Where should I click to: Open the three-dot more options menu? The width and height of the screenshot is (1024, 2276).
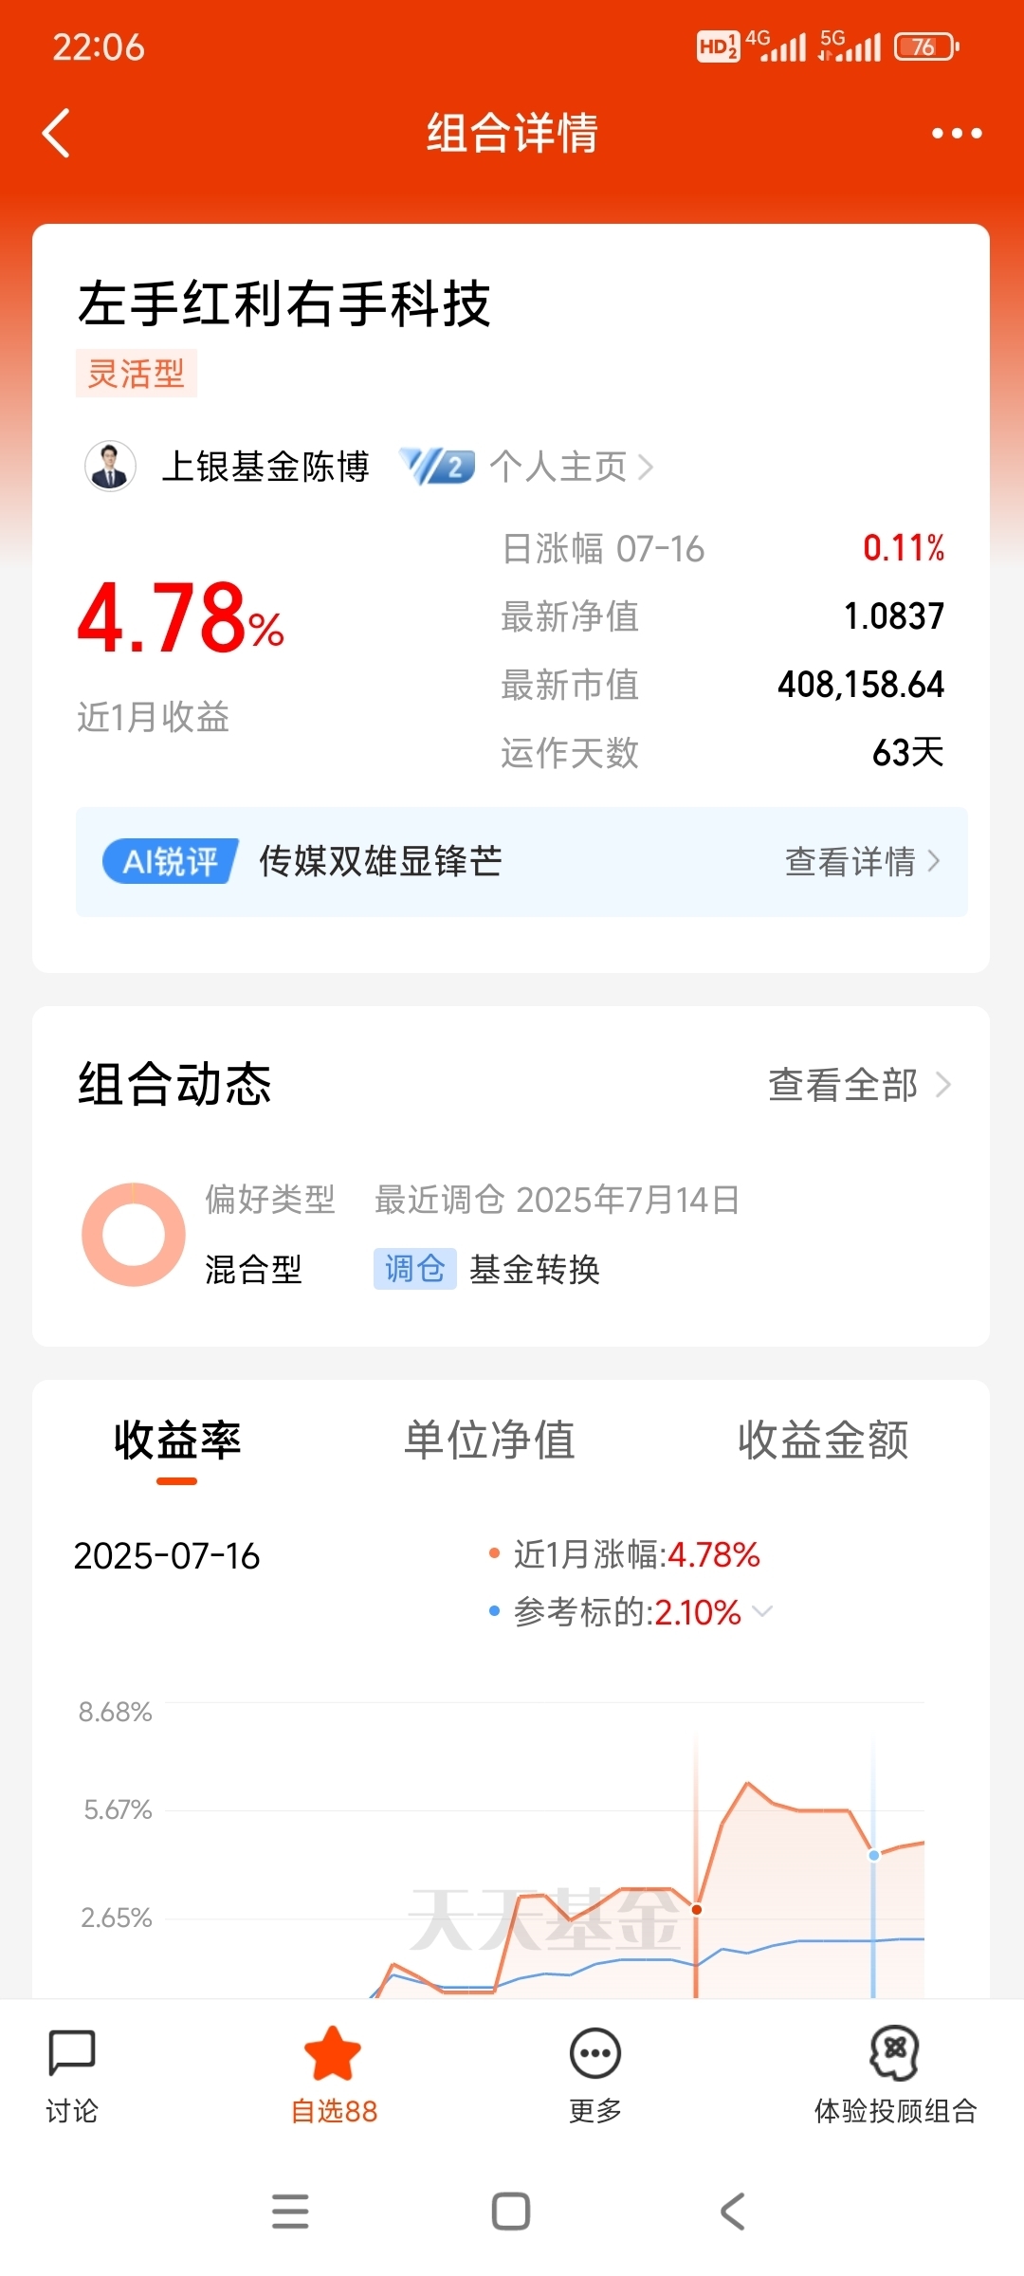click(956, 134)
